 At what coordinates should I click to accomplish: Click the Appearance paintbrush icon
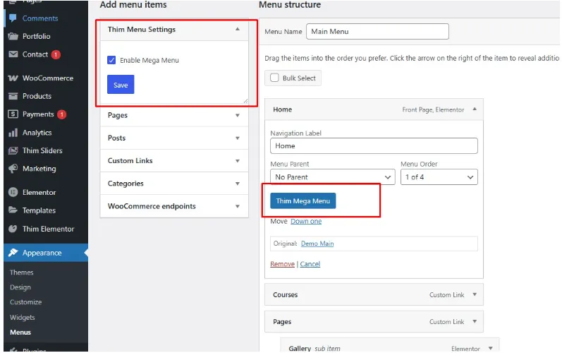click(x=13, y=253)
